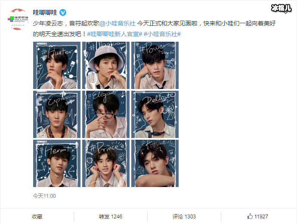Open the #Hermit photo thumbnail
Viewport: 297px width, 224px height.
pos(57,163)
